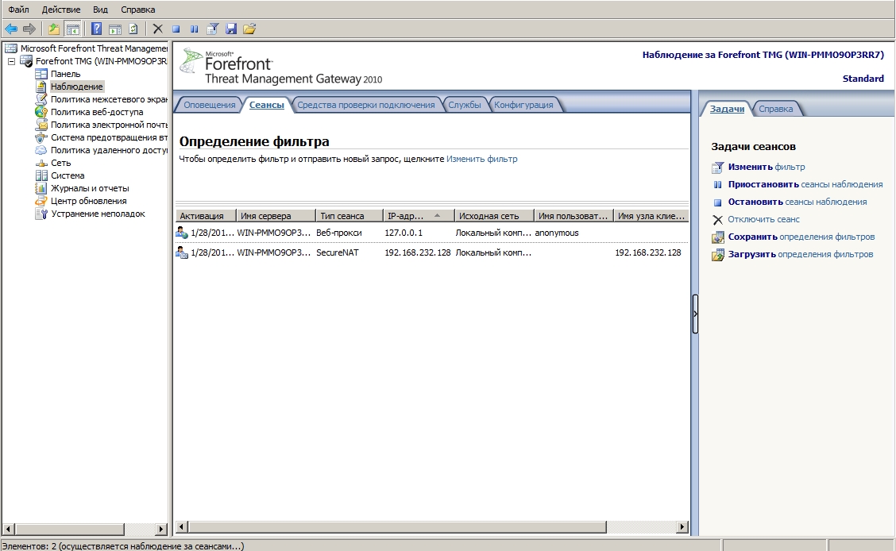
Task: Select Сеть in the tree
Action: coord(60,163)
